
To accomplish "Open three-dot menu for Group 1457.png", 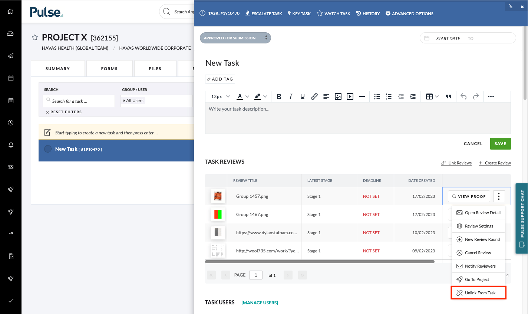I will (499, 196).
